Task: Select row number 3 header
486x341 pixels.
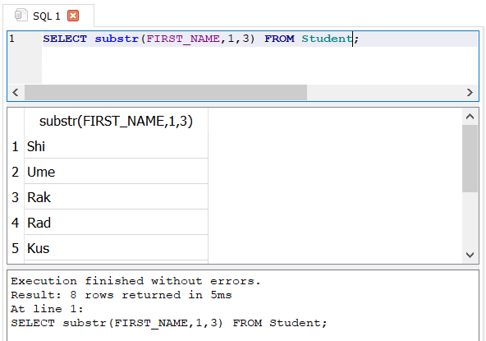Action: (x=16, y=197)
